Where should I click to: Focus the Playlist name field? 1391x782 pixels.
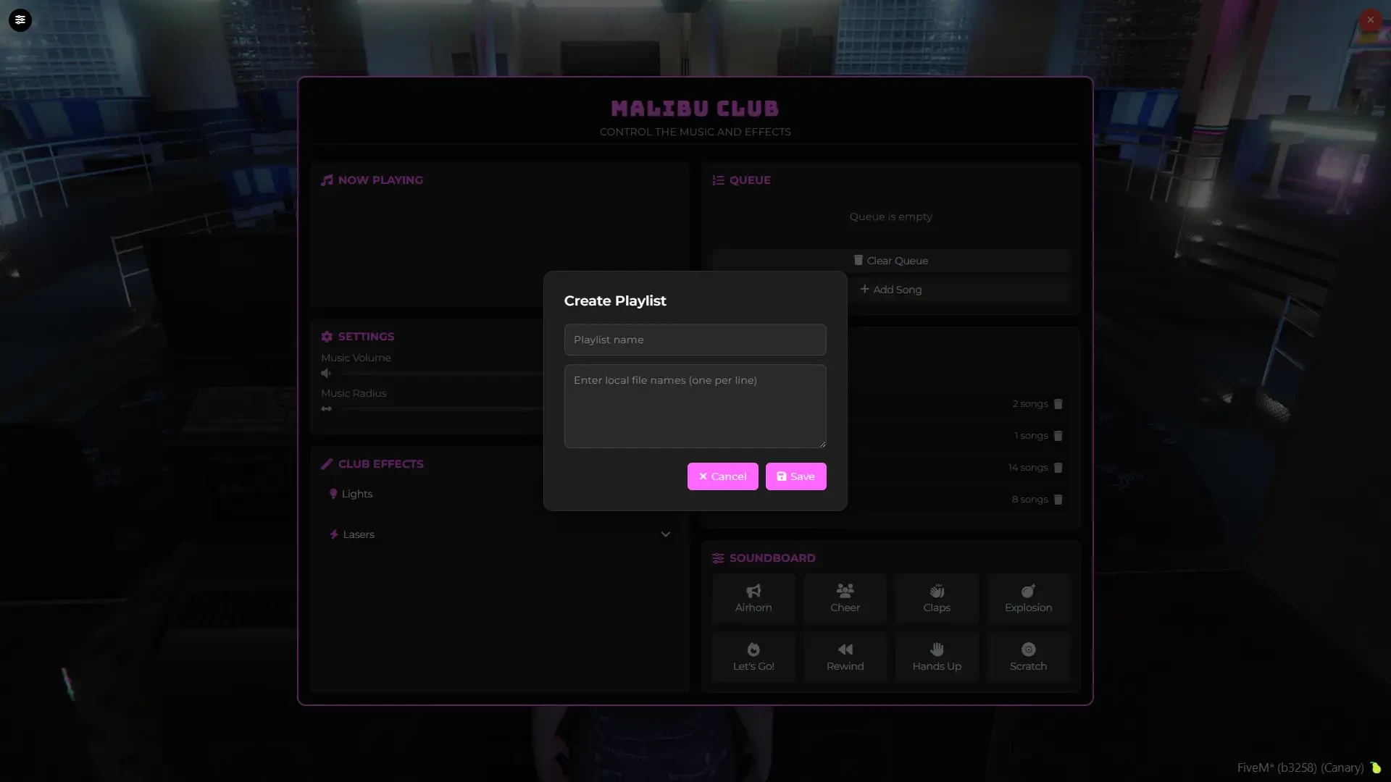coord(695,340)
